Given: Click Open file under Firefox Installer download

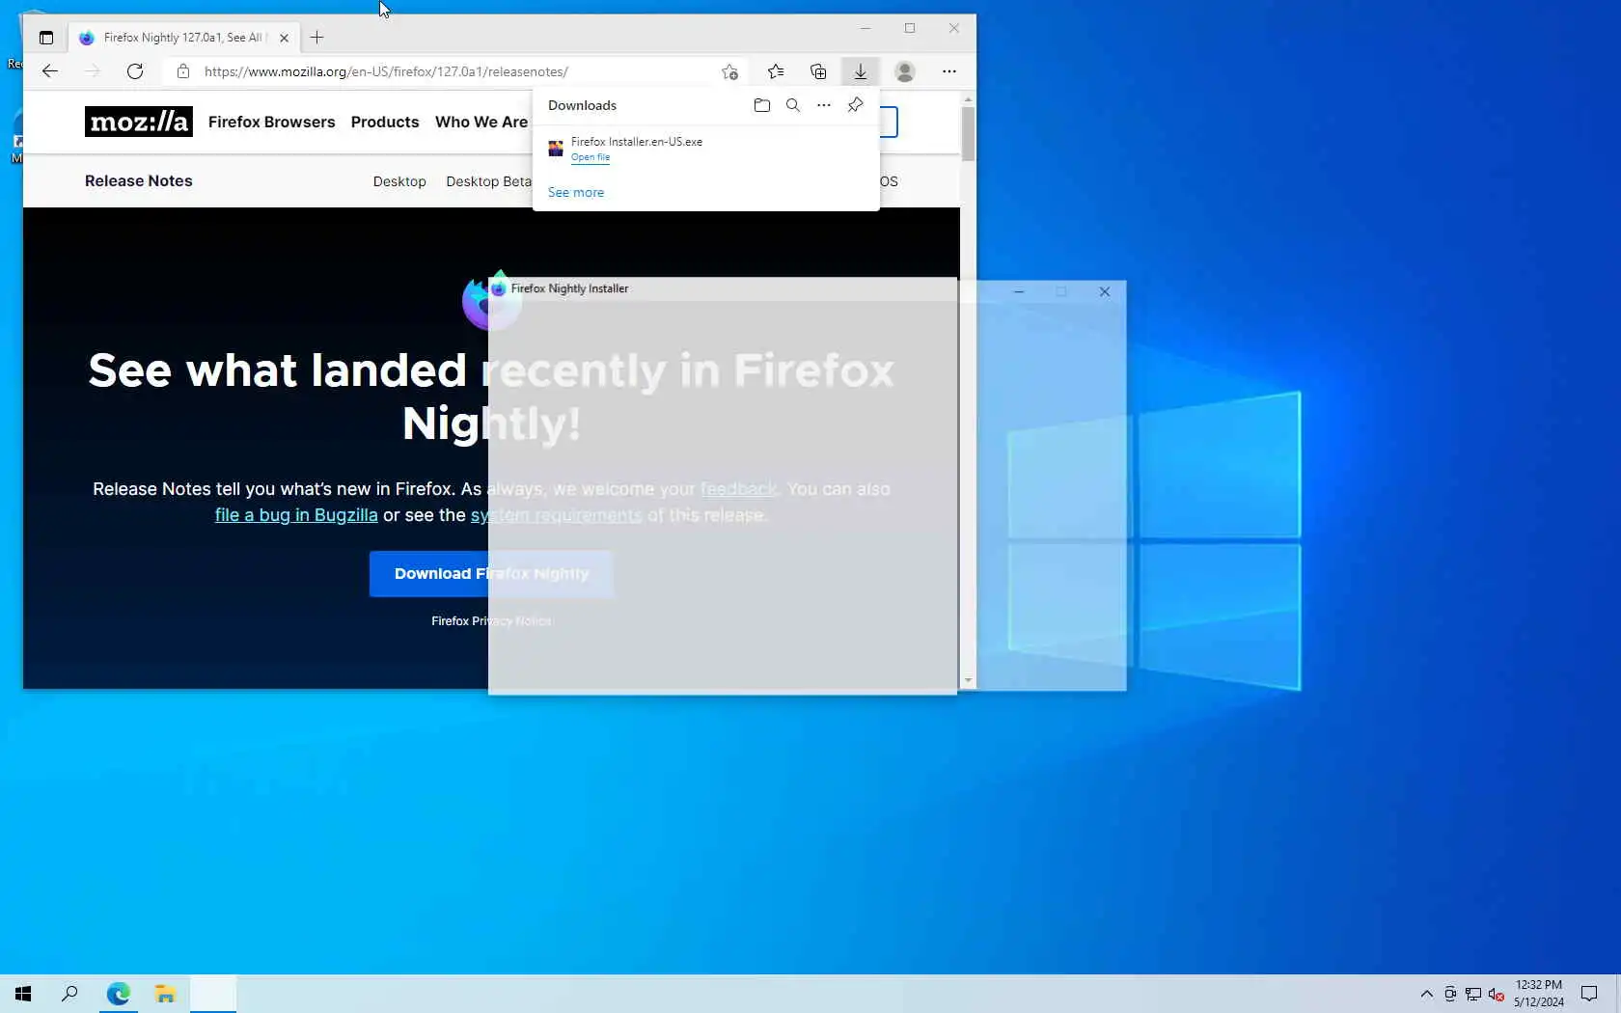Looking at the screenshot, I should tap(591, 157).
